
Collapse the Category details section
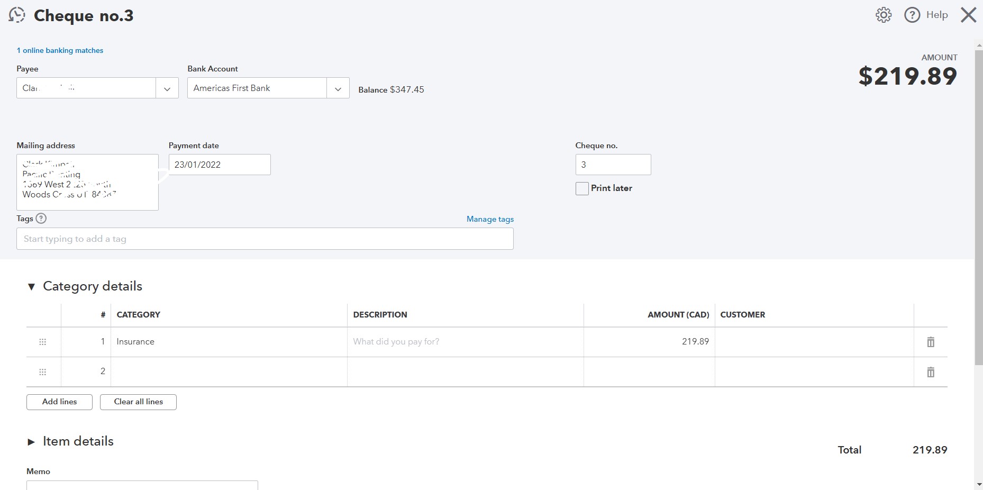tap(31, 287)
